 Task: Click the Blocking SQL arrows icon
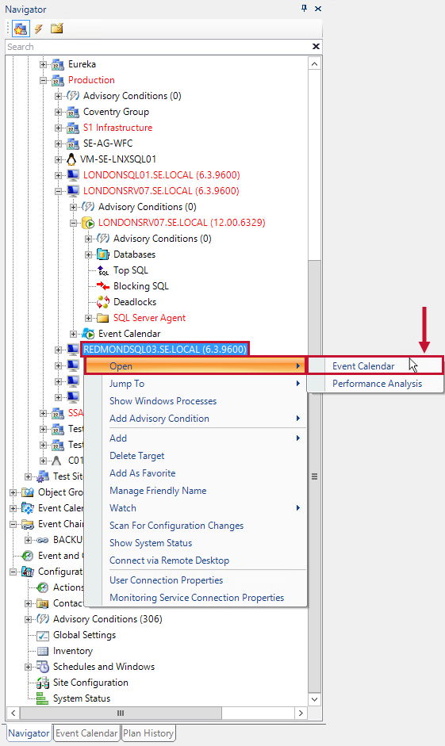point(103,286)
